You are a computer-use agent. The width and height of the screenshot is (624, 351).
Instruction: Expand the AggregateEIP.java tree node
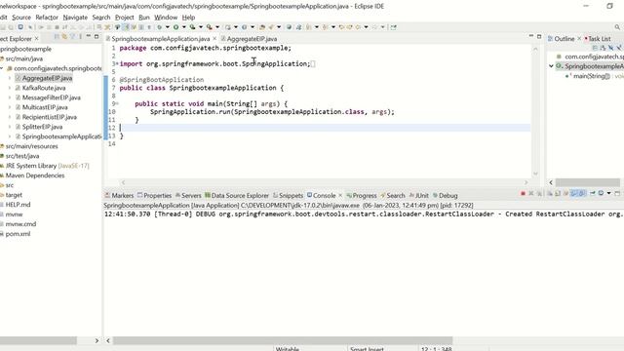(10, 78)
